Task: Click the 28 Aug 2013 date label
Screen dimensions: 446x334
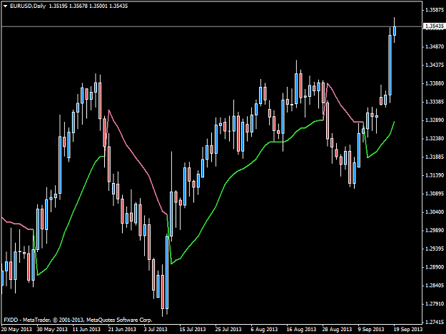Action: [x=337, y=330]
